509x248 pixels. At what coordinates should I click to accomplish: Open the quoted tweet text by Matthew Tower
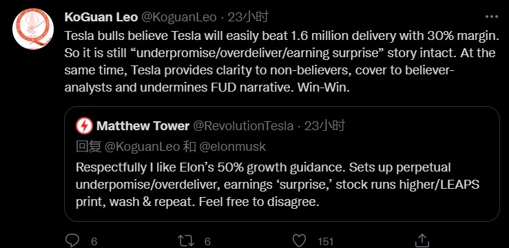[278, 185]
